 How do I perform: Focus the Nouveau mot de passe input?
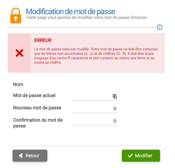[92, 109]
